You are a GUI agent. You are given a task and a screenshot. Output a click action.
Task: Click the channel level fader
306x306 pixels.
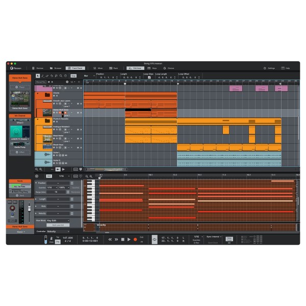click(29, 209)
